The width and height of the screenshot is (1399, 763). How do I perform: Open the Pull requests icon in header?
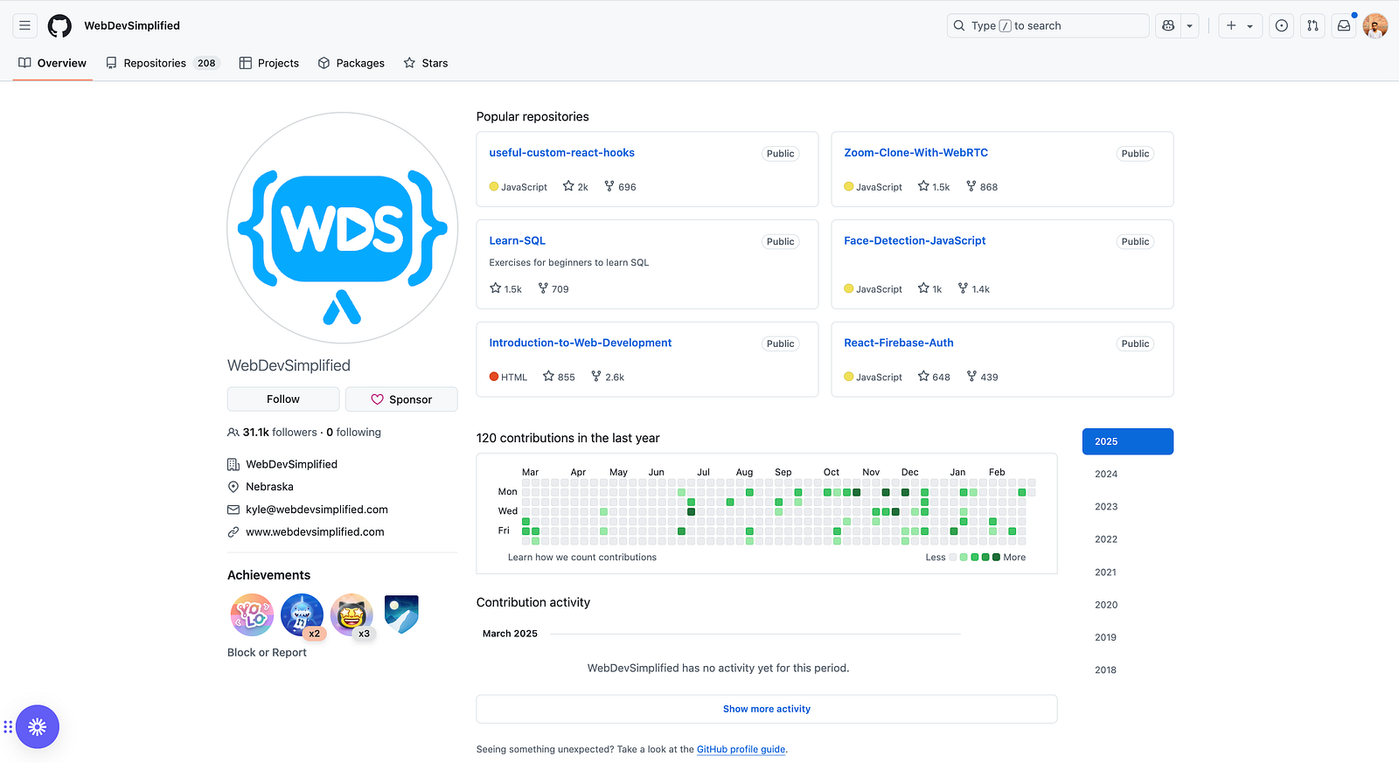point(1312,25)
